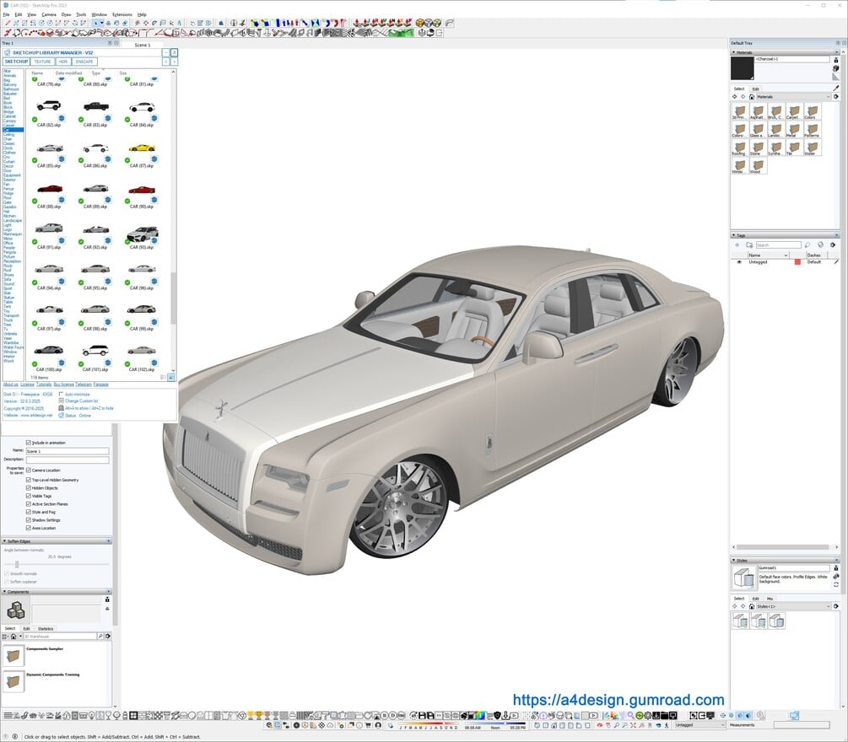The height and width of the screenshot is (742, 848).
Task: Collapse the Soften Edges panel
Action: click(x=5, y=541)
